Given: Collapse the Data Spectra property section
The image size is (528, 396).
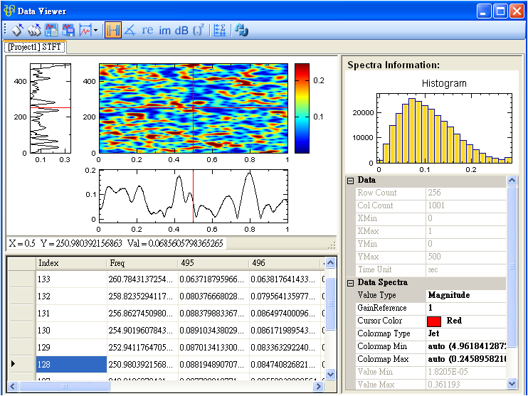Looking at the screenshot, I should click(x=350, y=283).
